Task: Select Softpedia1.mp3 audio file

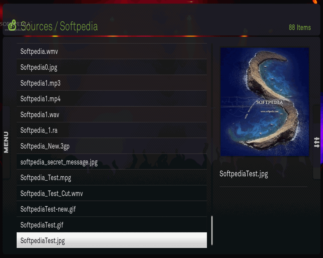Action: (112, 83)
